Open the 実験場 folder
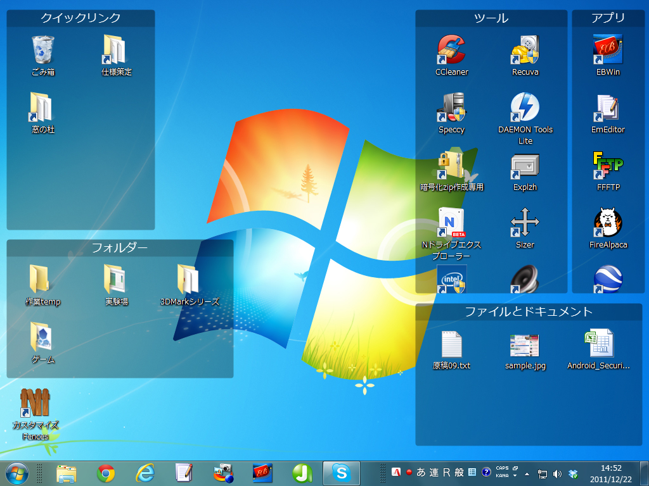 117,285
